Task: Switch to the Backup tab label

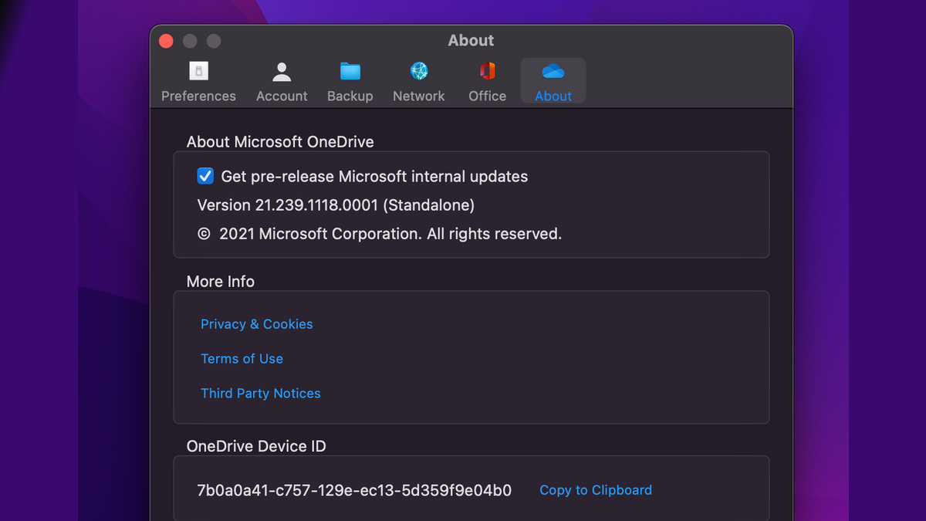Action: [350, 96]
